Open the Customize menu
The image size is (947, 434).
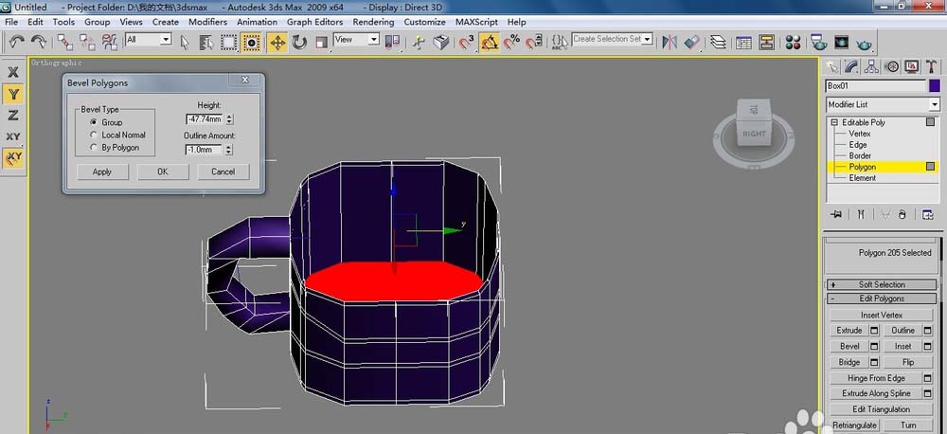[424, 22]
